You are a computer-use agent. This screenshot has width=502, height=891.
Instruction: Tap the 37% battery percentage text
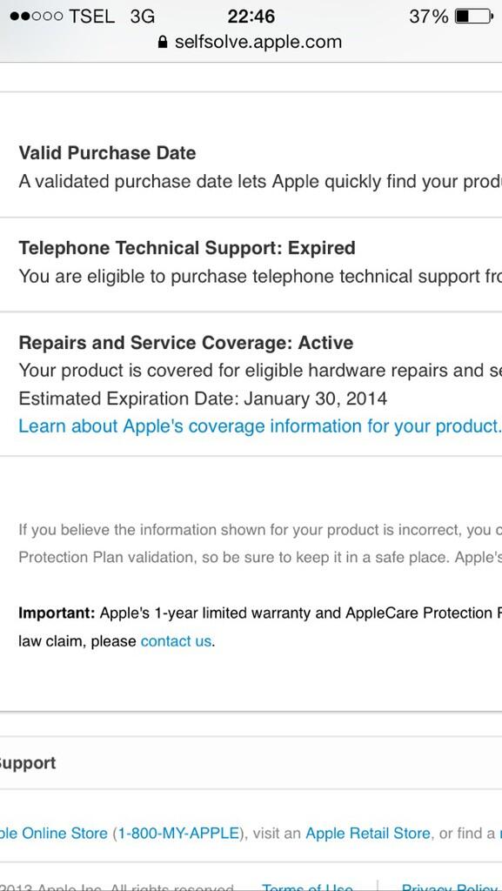tap(429, 17)
